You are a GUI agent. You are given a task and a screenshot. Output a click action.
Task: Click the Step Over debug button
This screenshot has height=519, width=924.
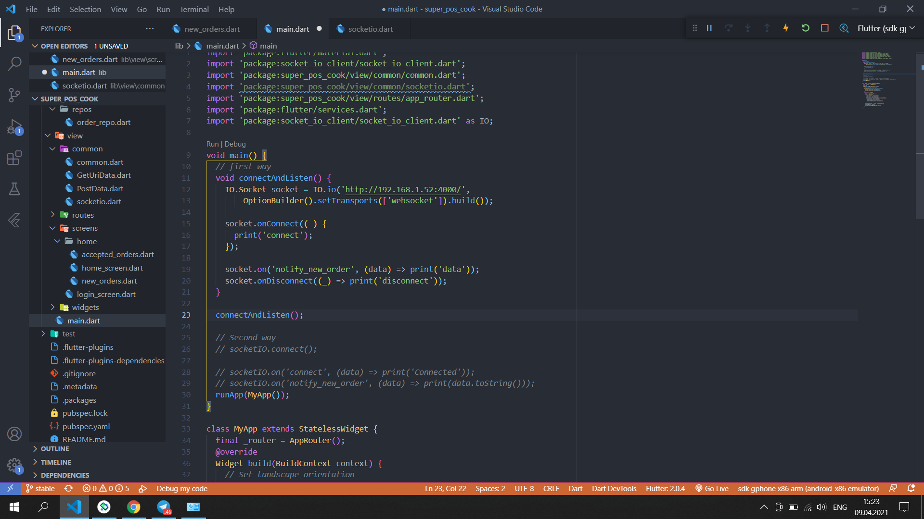[x=728, y=28]
